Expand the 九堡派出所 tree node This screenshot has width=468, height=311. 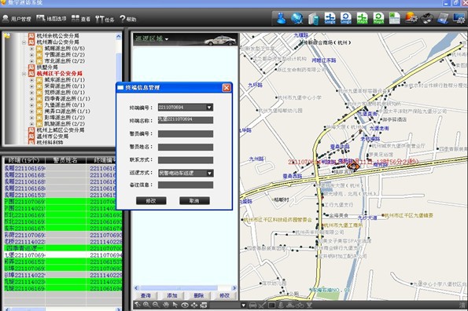(x=31, y=105)
